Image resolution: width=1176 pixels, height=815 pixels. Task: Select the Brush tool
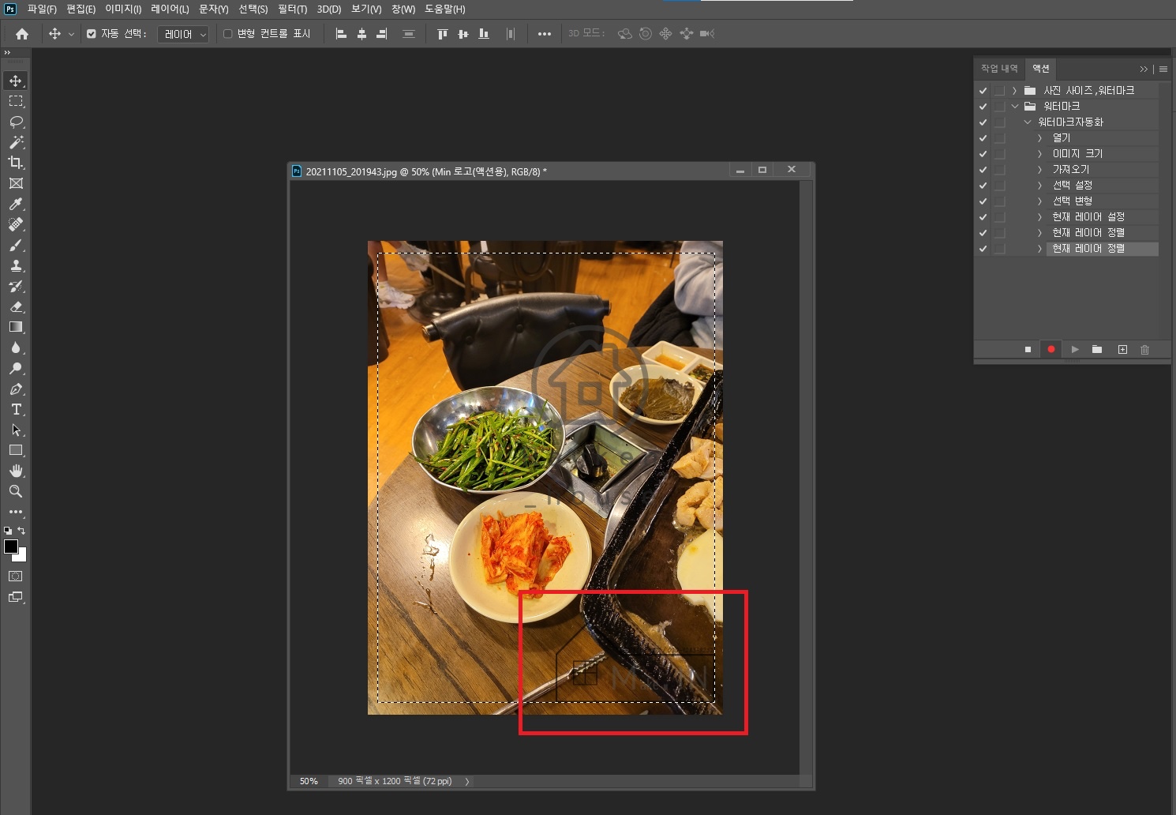[x=16, y=245]
